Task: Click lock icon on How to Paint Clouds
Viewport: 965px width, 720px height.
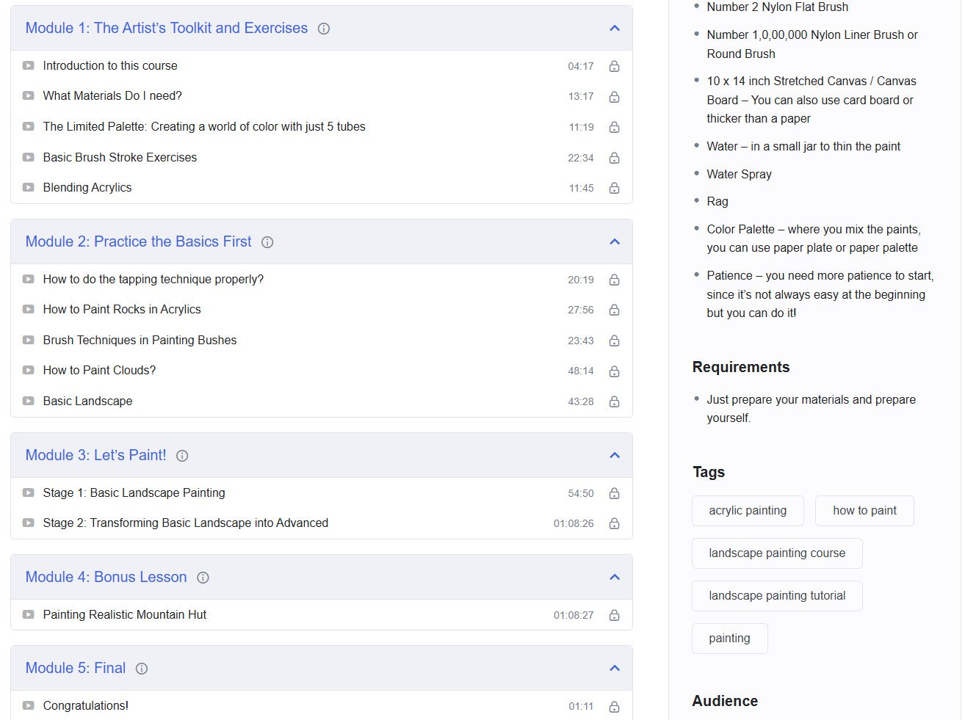Action: click(x=615, y=371)
